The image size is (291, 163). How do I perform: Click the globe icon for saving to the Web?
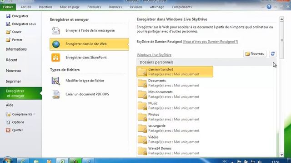(x=56, y=44)
